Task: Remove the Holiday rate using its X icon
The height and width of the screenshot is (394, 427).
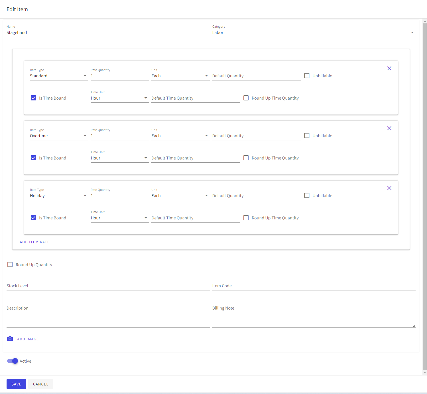Action: (x=389, y=188)
